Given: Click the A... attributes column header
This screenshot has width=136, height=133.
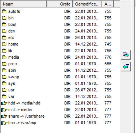Looking at the screenshot, I should pos(108,4).
